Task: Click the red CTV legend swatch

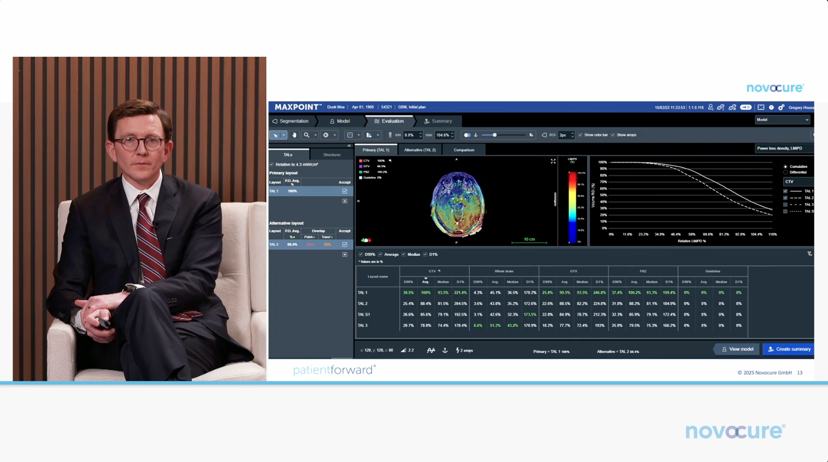Action: point(361,161)
